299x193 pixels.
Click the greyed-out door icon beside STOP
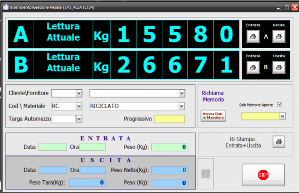pyautogui.click(x=206, y=174)
